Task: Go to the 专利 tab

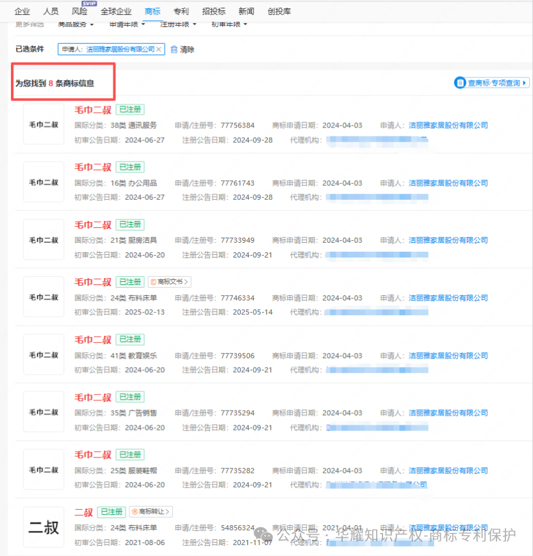Action: click(x=181, y=12)
